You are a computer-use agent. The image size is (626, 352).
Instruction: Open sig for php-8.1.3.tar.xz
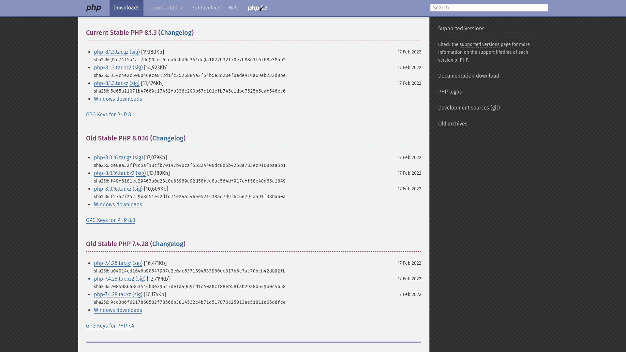tap(134, 83)
